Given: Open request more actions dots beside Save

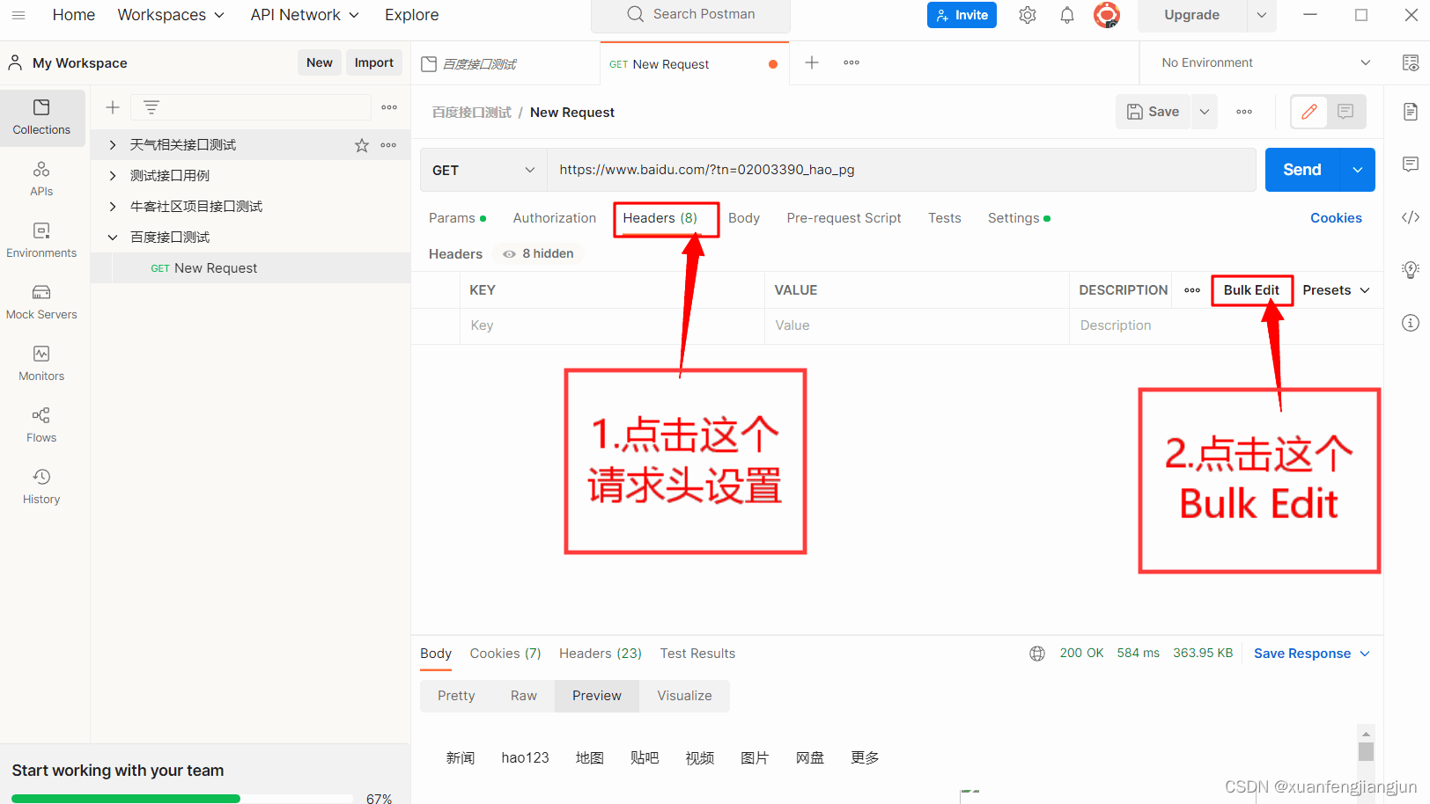Looking at the screenshot, I should [1244, 112].
